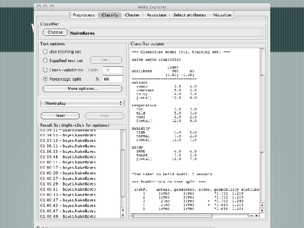The height and width of the screenshot is (228, 304).
Task: Click the percentage split value field
Action: [x=112, y=79]
